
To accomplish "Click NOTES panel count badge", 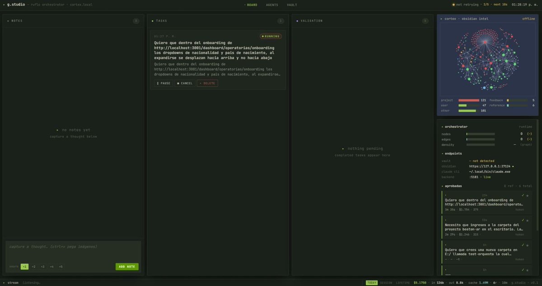I will pyautogui.click(x=136, y=21).
